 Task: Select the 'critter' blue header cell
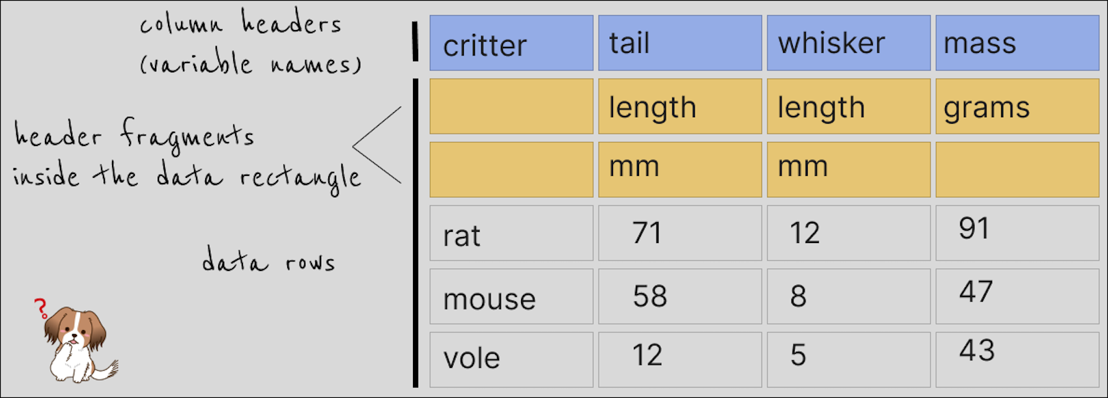(511, 43)
